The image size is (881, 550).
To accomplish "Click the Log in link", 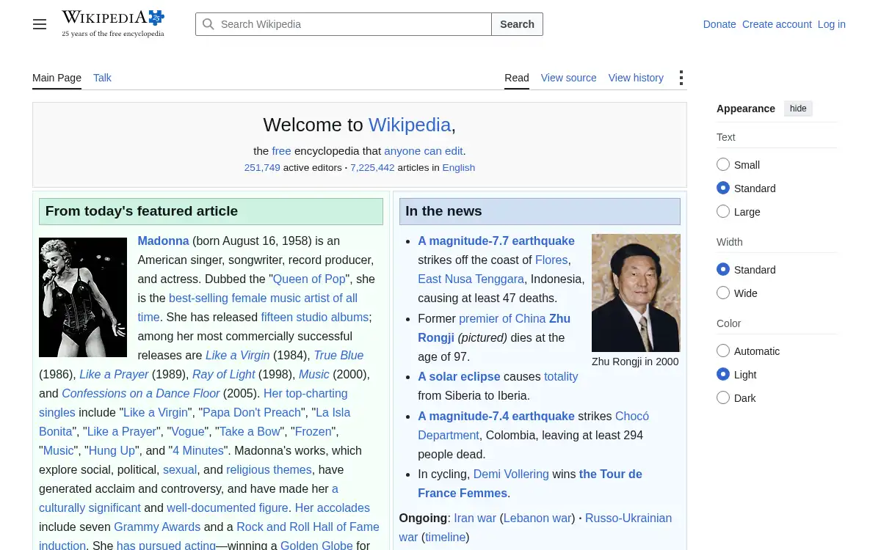I will tap(832, 24).
